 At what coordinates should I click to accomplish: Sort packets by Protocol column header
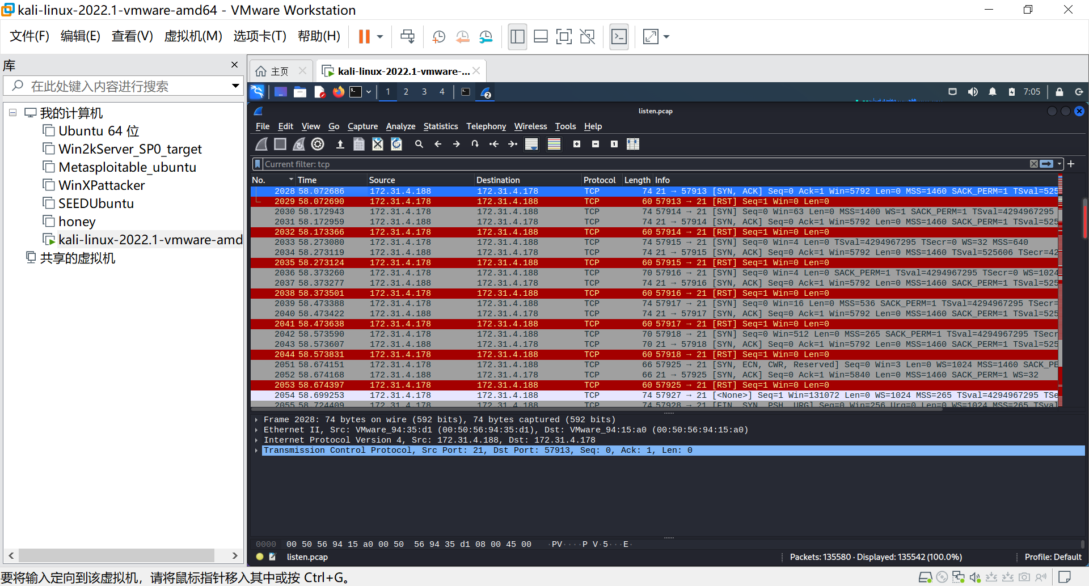pyautogui.click(x=601, y=180)
